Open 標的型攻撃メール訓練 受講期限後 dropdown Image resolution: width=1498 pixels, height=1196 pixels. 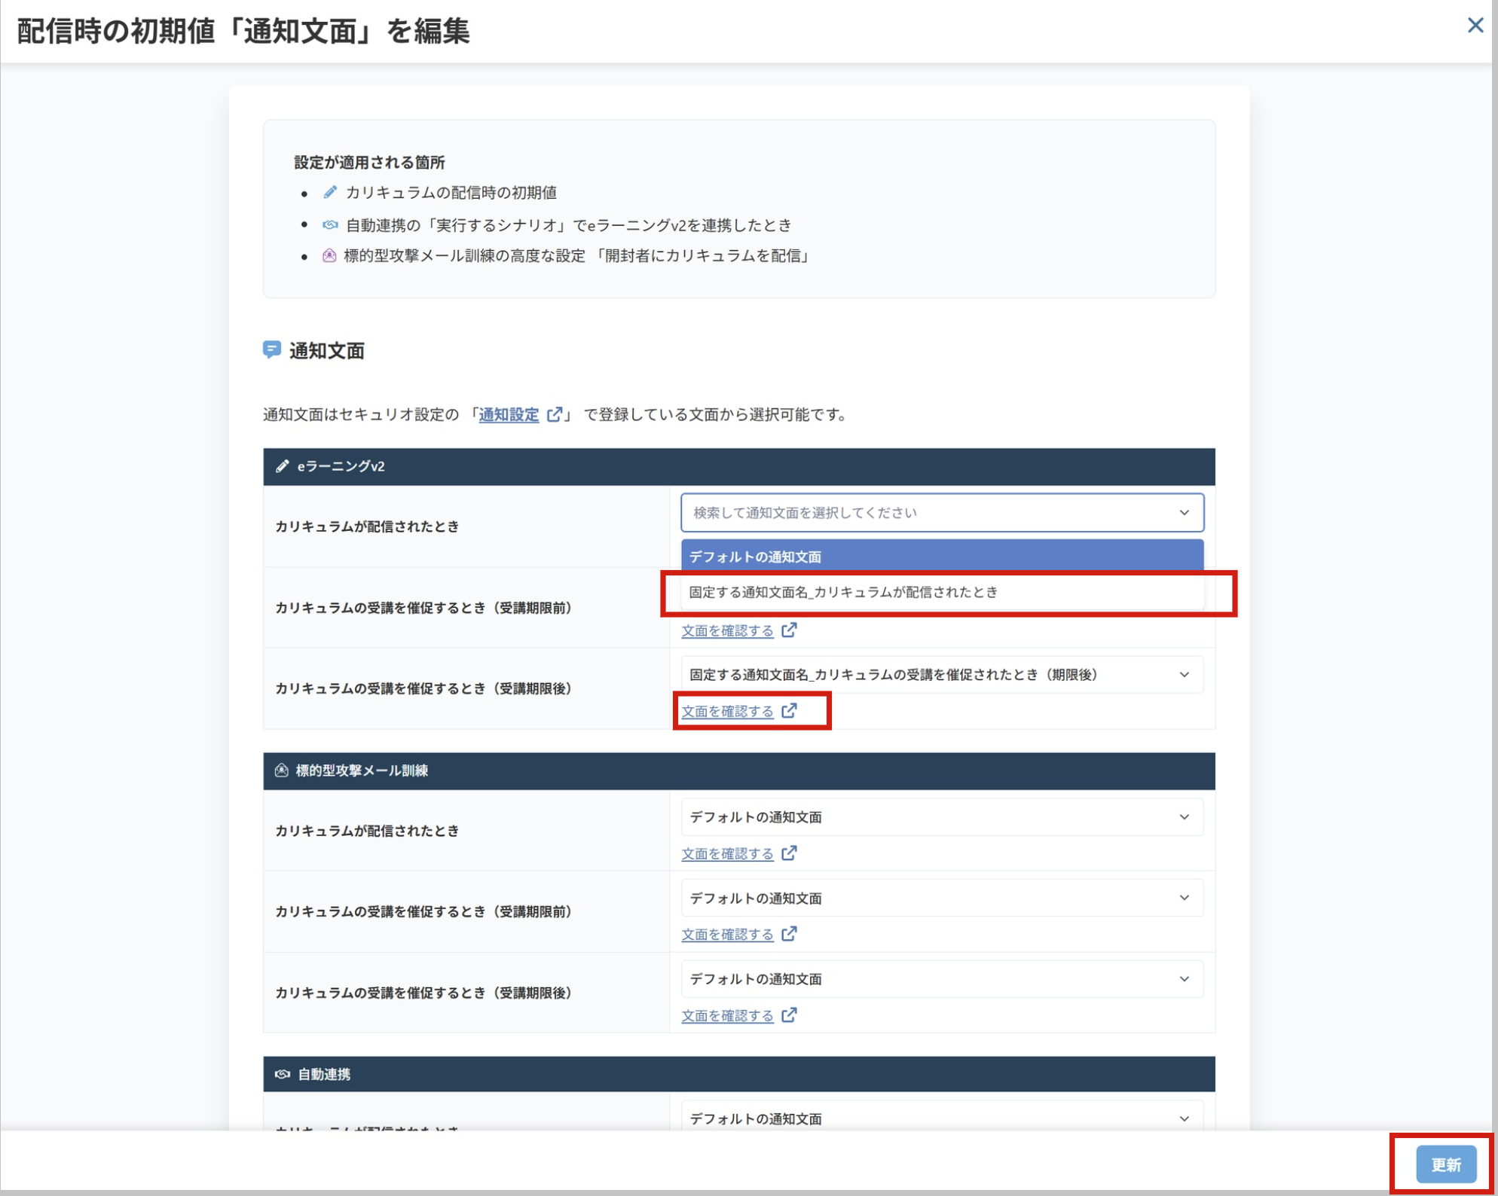942,979
